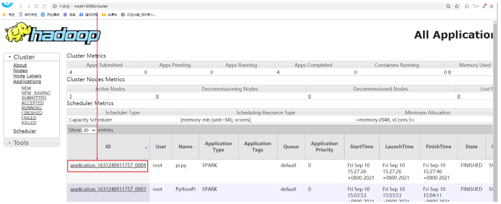Click Active Nodes count link 1
The width and height of the screenshot is (501, 204).
point(70,96)
